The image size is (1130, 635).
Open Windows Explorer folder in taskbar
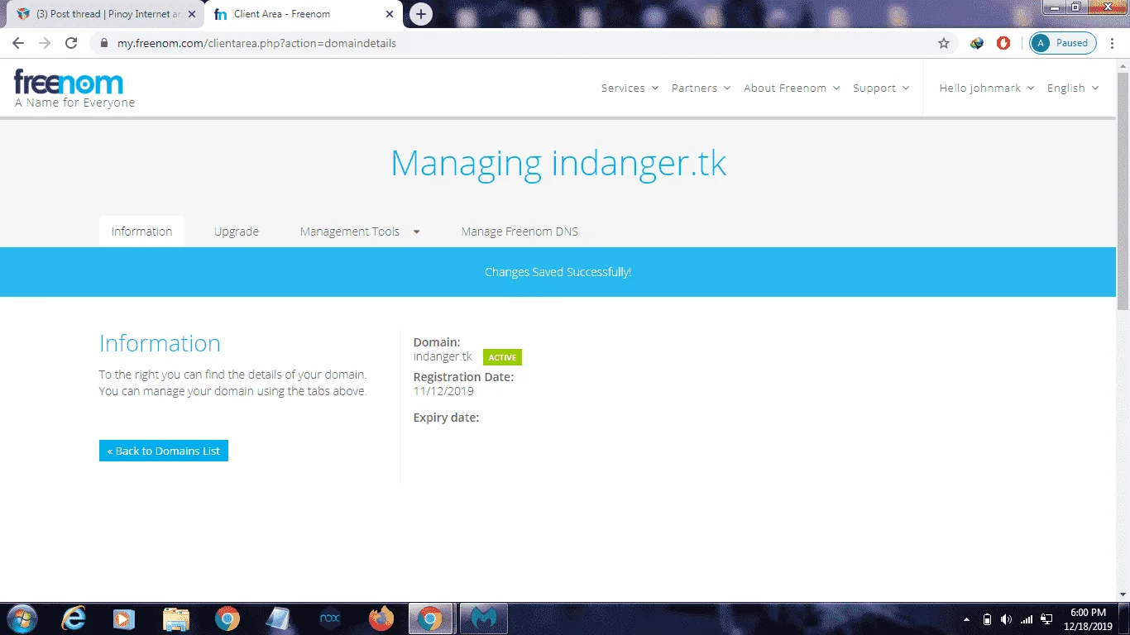[176, 618]
